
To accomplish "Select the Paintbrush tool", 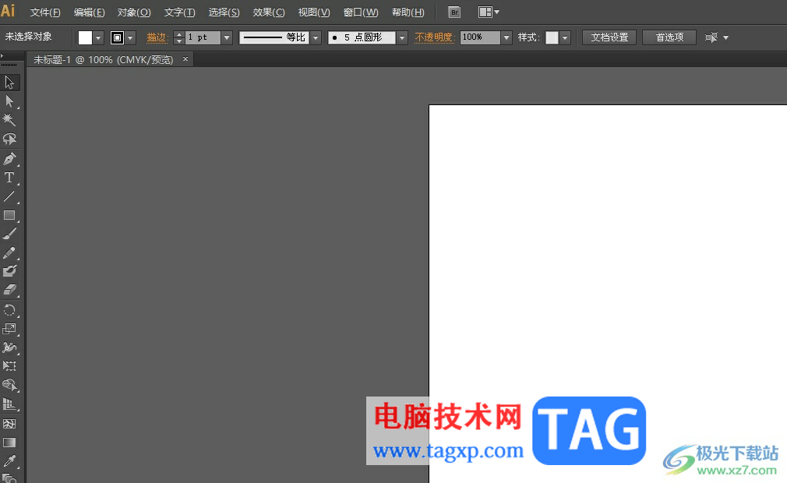I will (x=9, y=234).
